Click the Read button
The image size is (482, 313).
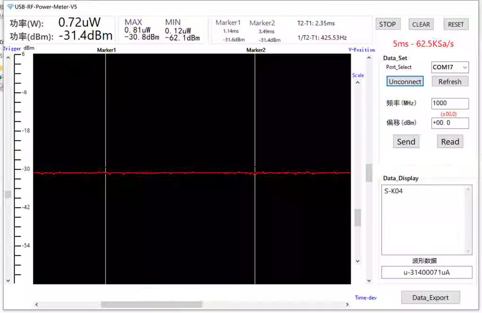[x=450, y=141]
